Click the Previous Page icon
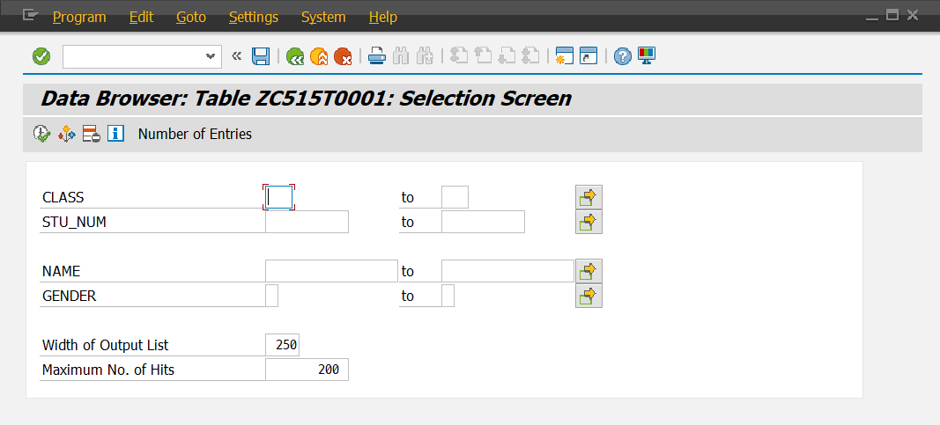The image size is (940, 425). pos(483,56)
